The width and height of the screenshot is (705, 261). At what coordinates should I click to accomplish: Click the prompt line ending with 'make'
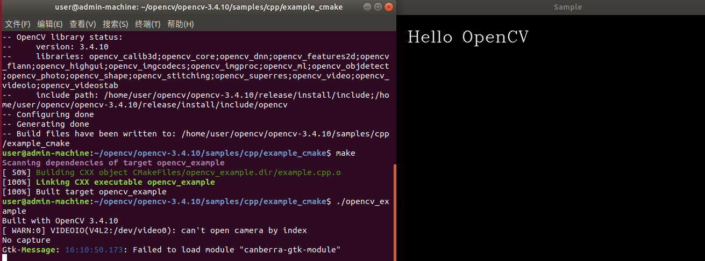(x=179, y=153)
